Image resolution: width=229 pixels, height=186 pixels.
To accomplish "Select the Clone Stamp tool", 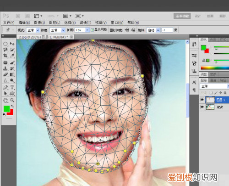I will (x=5, y=68).
